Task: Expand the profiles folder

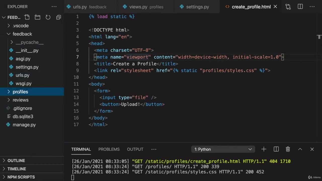Action: (x=20, y=92)
